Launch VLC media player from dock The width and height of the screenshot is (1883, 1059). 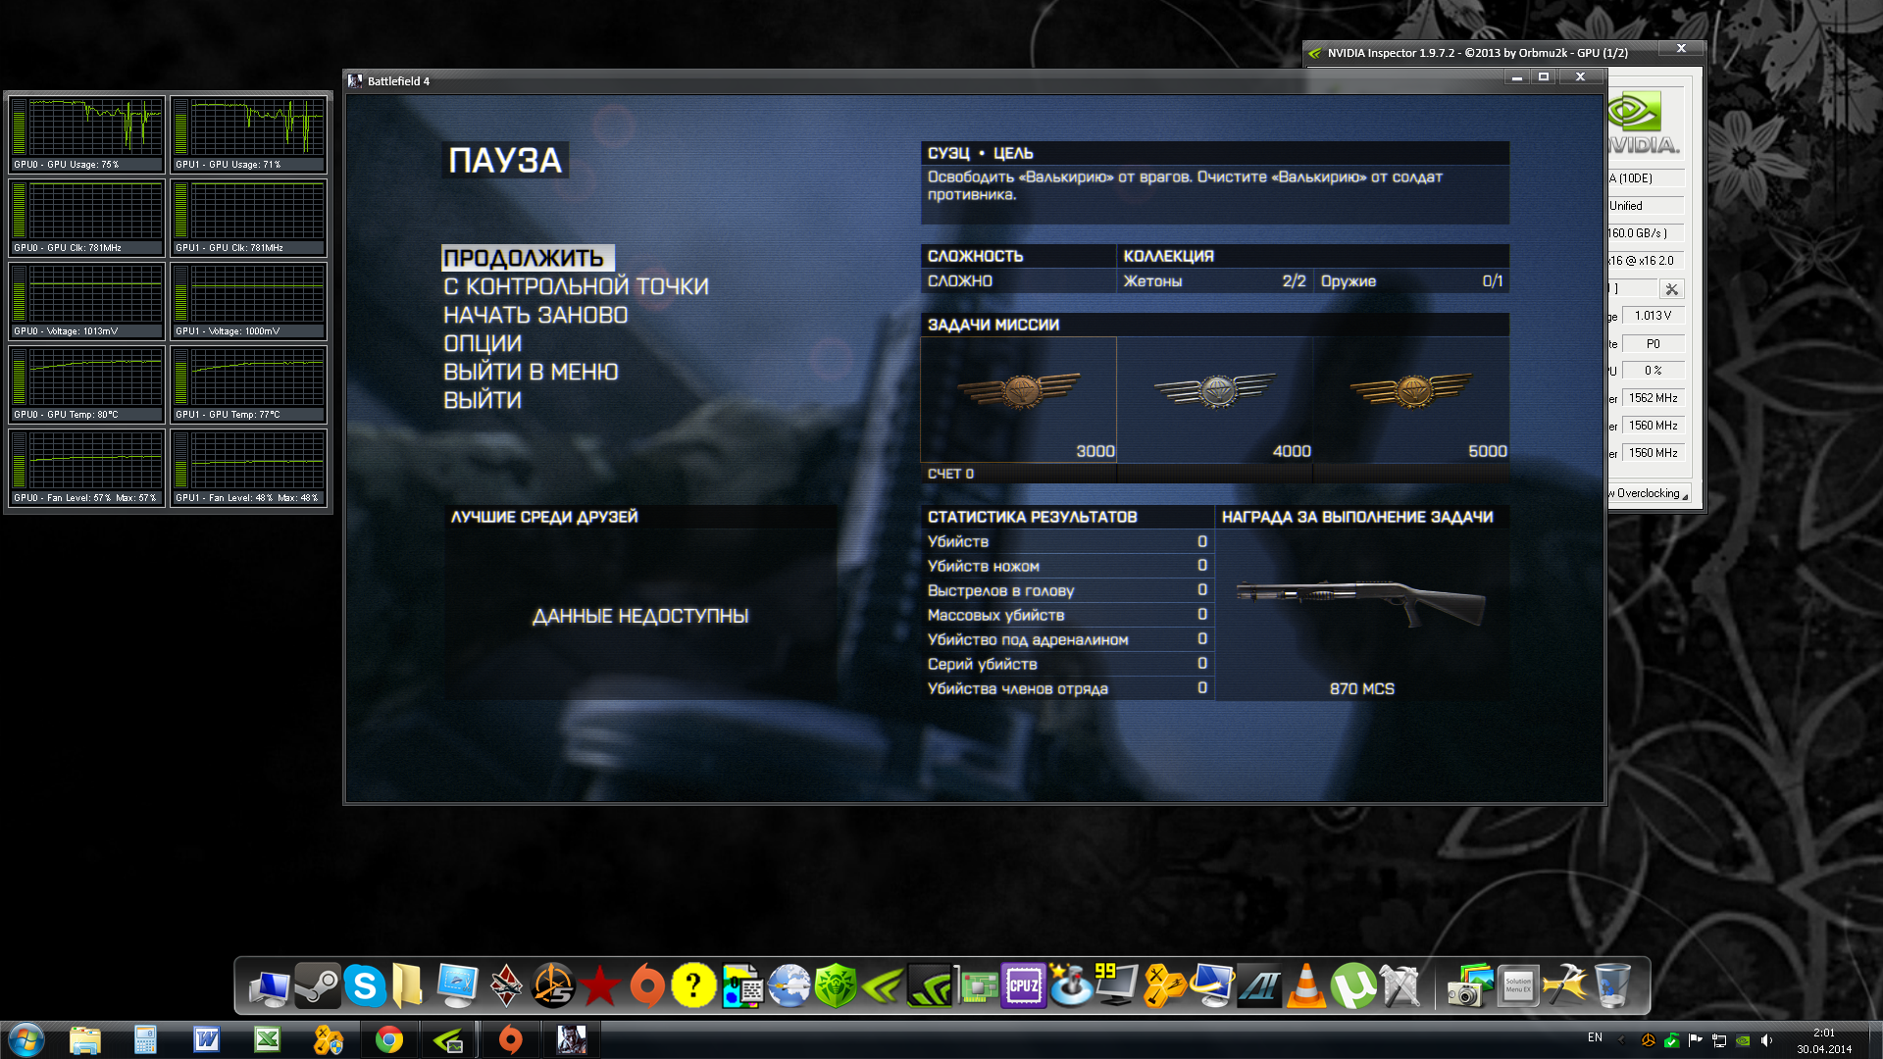point(1306,985)
